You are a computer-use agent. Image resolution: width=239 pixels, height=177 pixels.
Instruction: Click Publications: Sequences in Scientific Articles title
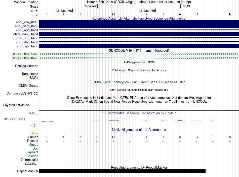(139, 70)
